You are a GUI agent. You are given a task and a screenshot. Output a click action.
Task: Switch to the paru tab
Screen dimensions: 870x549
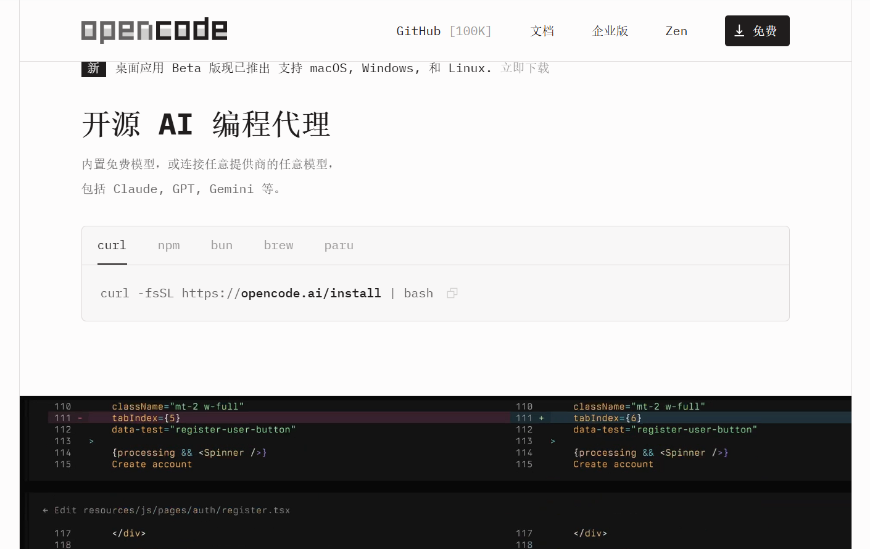tap(339, 246)
